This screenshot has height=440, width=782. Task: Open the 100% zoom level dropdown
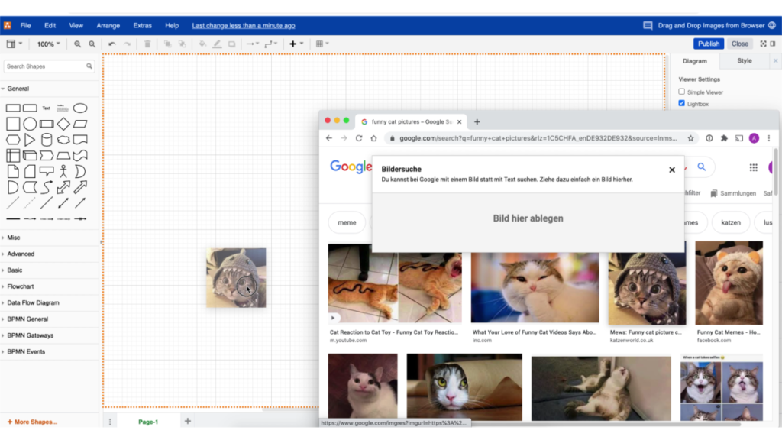coord(49,44)
